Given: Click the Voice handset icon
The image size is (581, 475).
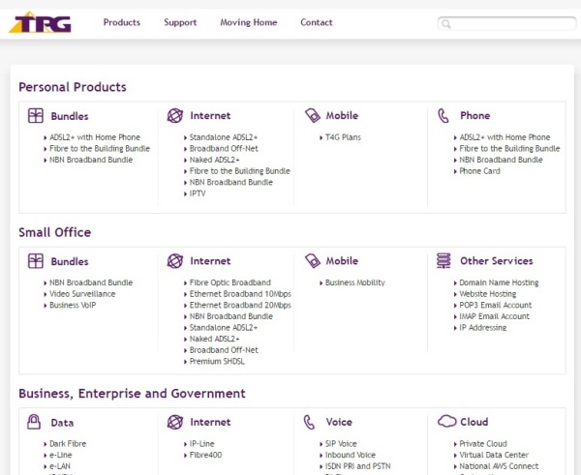Looking at the screenshot, I should (x=309, y=422).
